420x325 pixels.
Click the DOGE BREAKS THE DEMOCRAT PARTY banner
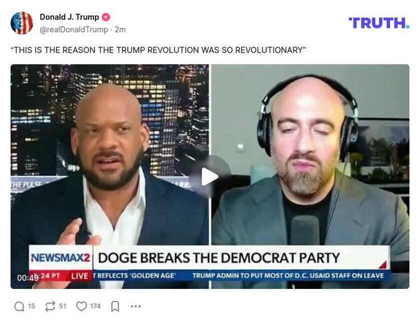tap(219, 258)
